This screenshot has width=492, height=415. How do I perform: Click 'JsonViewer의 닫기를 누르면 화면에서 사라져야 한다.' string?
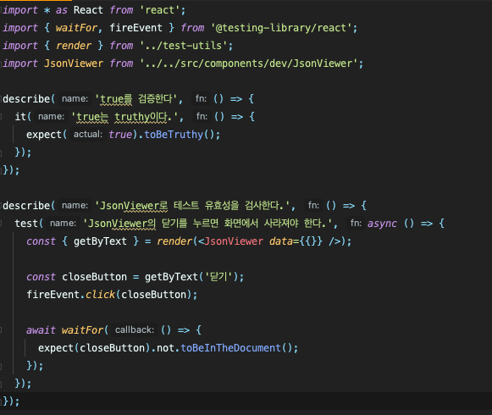[x=207, y=224]
